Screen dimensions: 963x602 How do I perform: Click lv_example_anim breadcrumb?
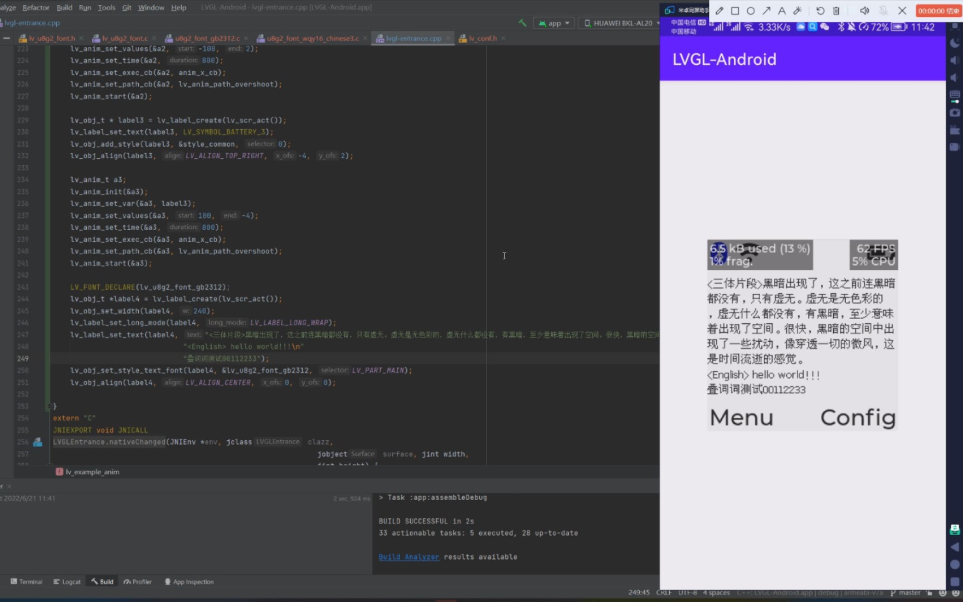pyautogui.click(x=88, y=472)
